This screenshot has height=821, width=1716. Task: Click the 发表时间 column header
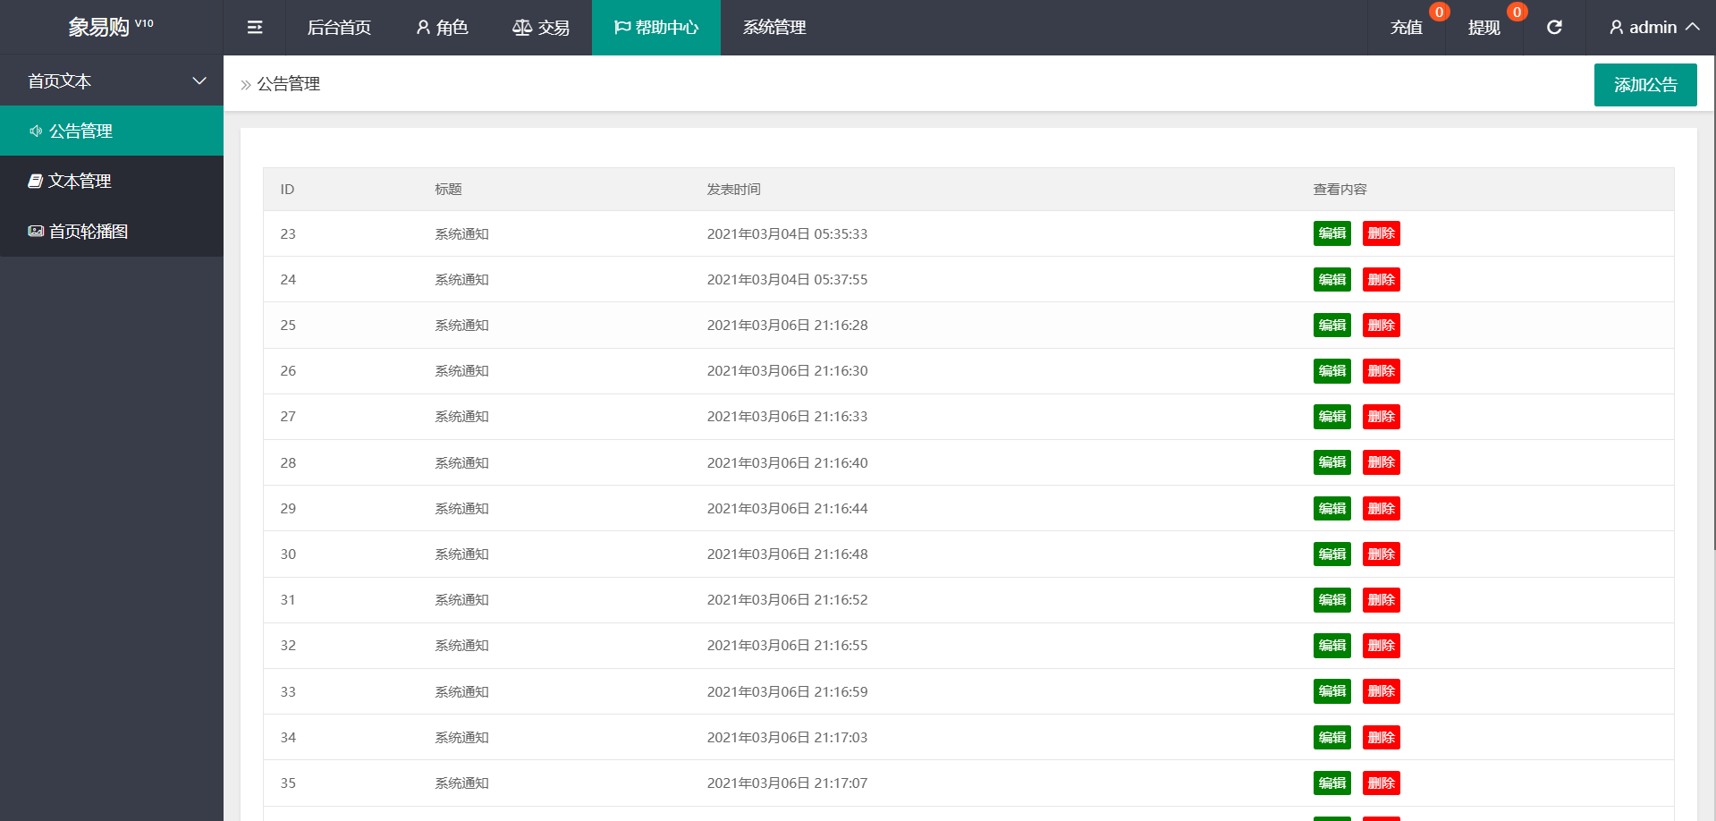(x=734, y=189)
